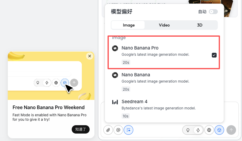
Task: Click the 20s badge under Nano Banana
Action: [126, 89]
